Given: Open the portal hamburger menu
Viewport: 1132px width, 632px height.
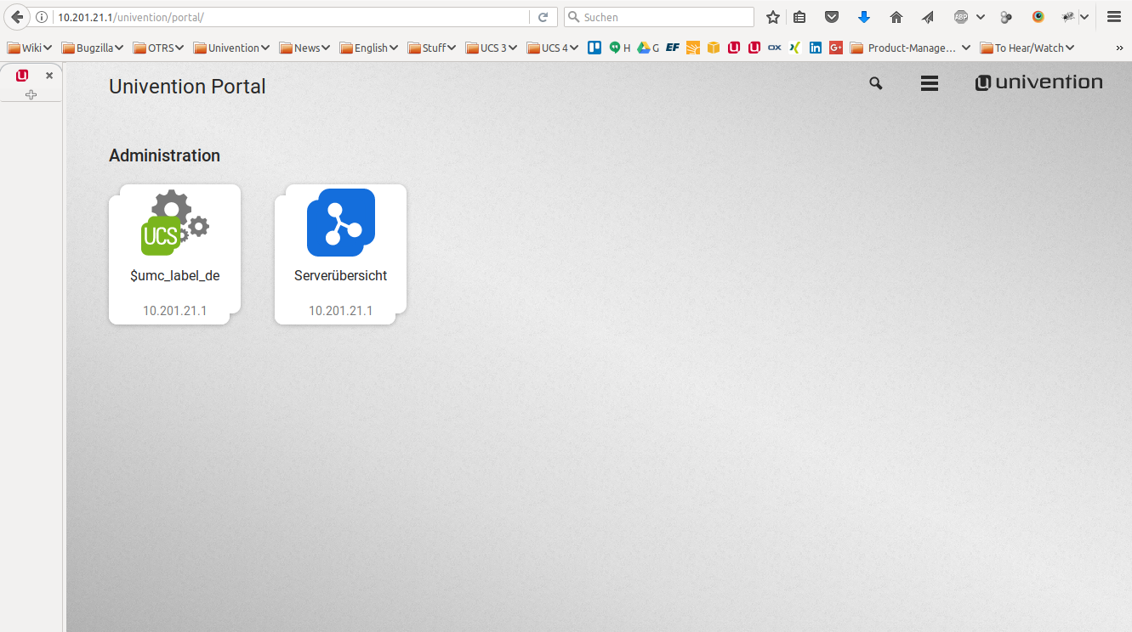Looking at the screenshot, I should coord(929,83).
